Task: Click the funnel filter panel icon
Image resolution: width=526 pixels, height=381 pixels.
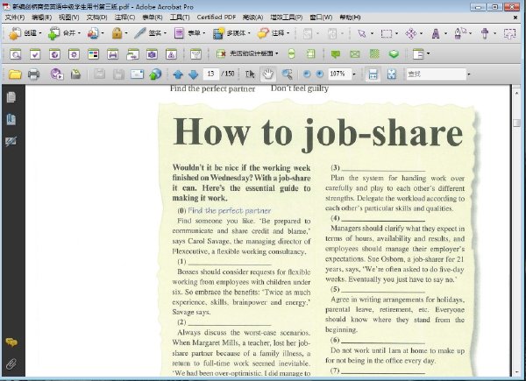Action: pyautogui.click(x=195, y=54)
